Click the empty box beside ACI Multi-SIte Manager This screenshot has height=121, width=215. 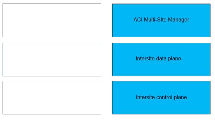pyautogui.click(x=52, y=20)
